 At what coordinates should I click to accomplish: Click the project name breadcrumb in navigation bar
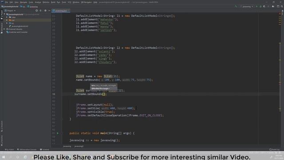click(10, 7)
